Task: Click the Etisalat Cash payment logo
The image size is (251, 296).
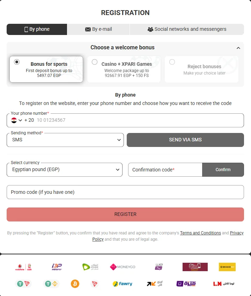Action: pos(90,267)
